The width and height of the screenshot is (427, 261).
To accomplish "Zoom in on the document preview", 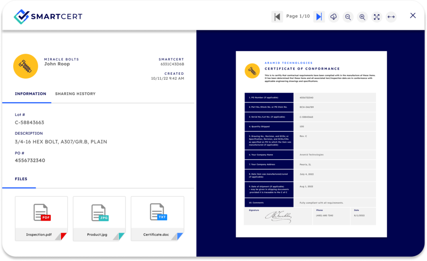I will click(362, 17).
